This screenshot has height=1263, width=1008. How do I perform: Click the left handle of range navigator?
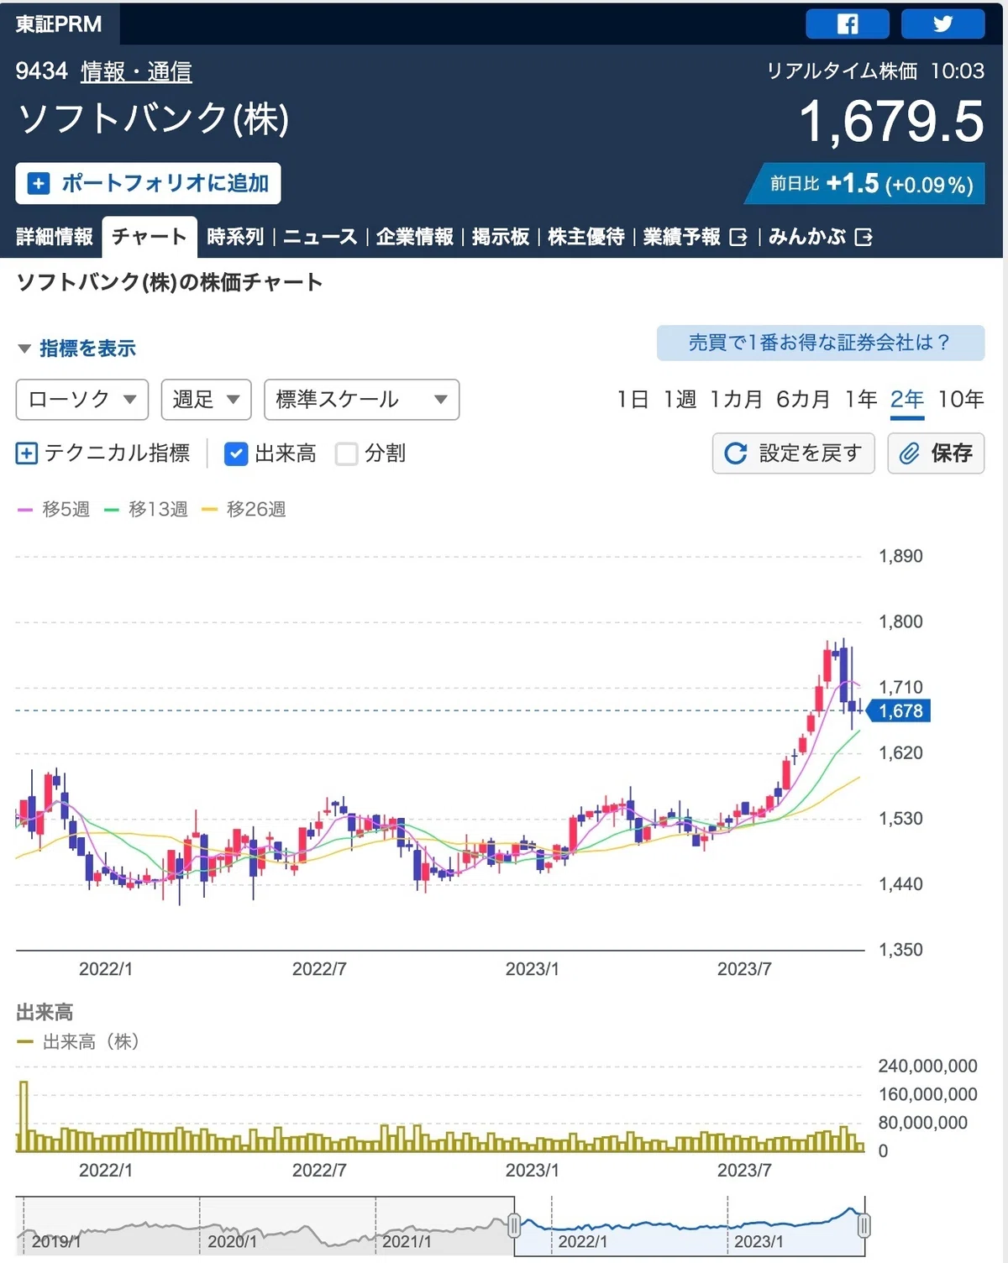pos(514,1226)
